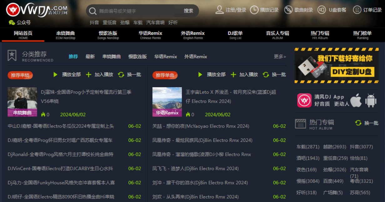Add recommended singles to playlist via 加入播放
Viewport: 385px width, 202px height.
pyautogui.click(x=245, y=74)
